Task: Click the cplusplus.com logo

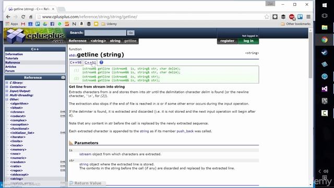Action: click(x=35, y=36)
